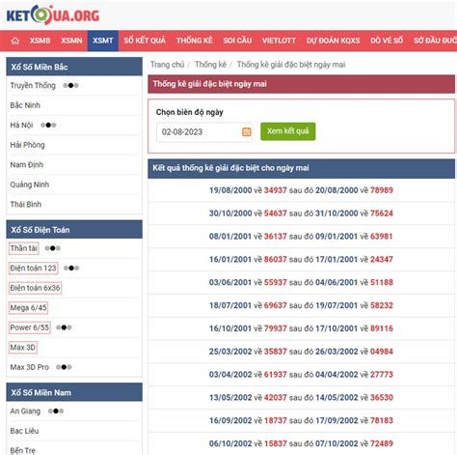This screenshot has height=455, width=457.
Task: Open the VIETLOTT menu item
Action: coord(279,41)
